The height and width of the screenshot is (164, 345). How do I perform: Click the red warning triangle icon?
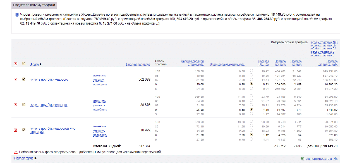16,152
